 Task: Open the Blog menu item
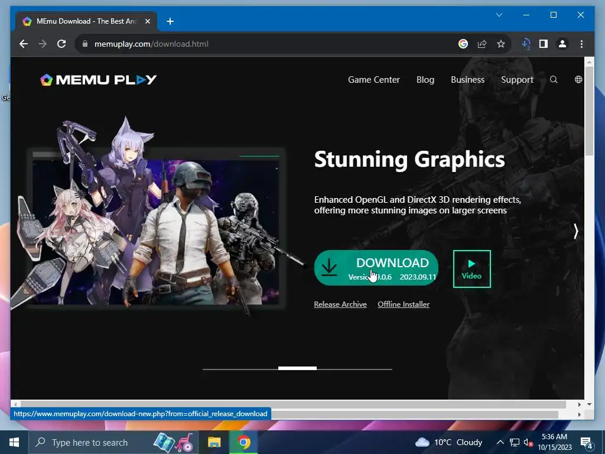(x=425, y=80)
